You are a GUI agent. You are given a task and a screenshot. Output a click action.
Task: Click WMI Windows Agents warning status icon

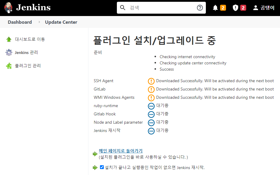pyautogui.click(x=151, y=98)
